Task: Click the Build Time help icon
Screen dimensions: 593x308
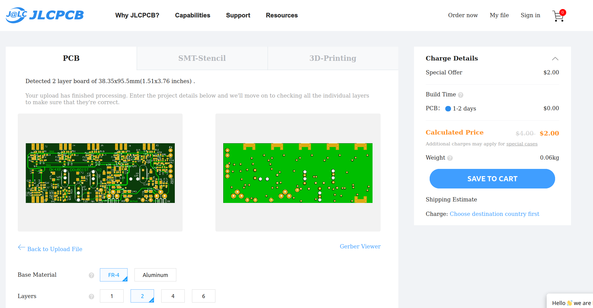Action: coord(461,95)
